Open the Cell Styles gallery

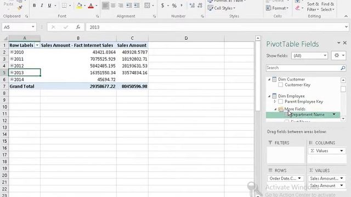pos(222,8)
